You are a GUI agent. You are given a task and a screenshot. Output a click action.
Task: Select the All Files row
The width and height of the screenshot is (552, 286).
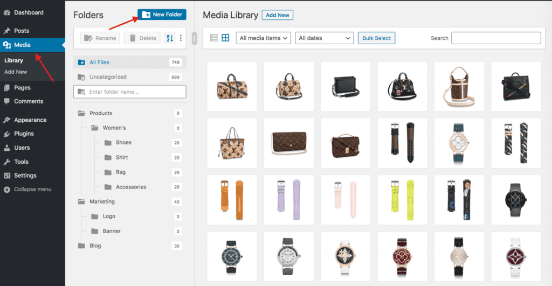click(x=130, y=62)
